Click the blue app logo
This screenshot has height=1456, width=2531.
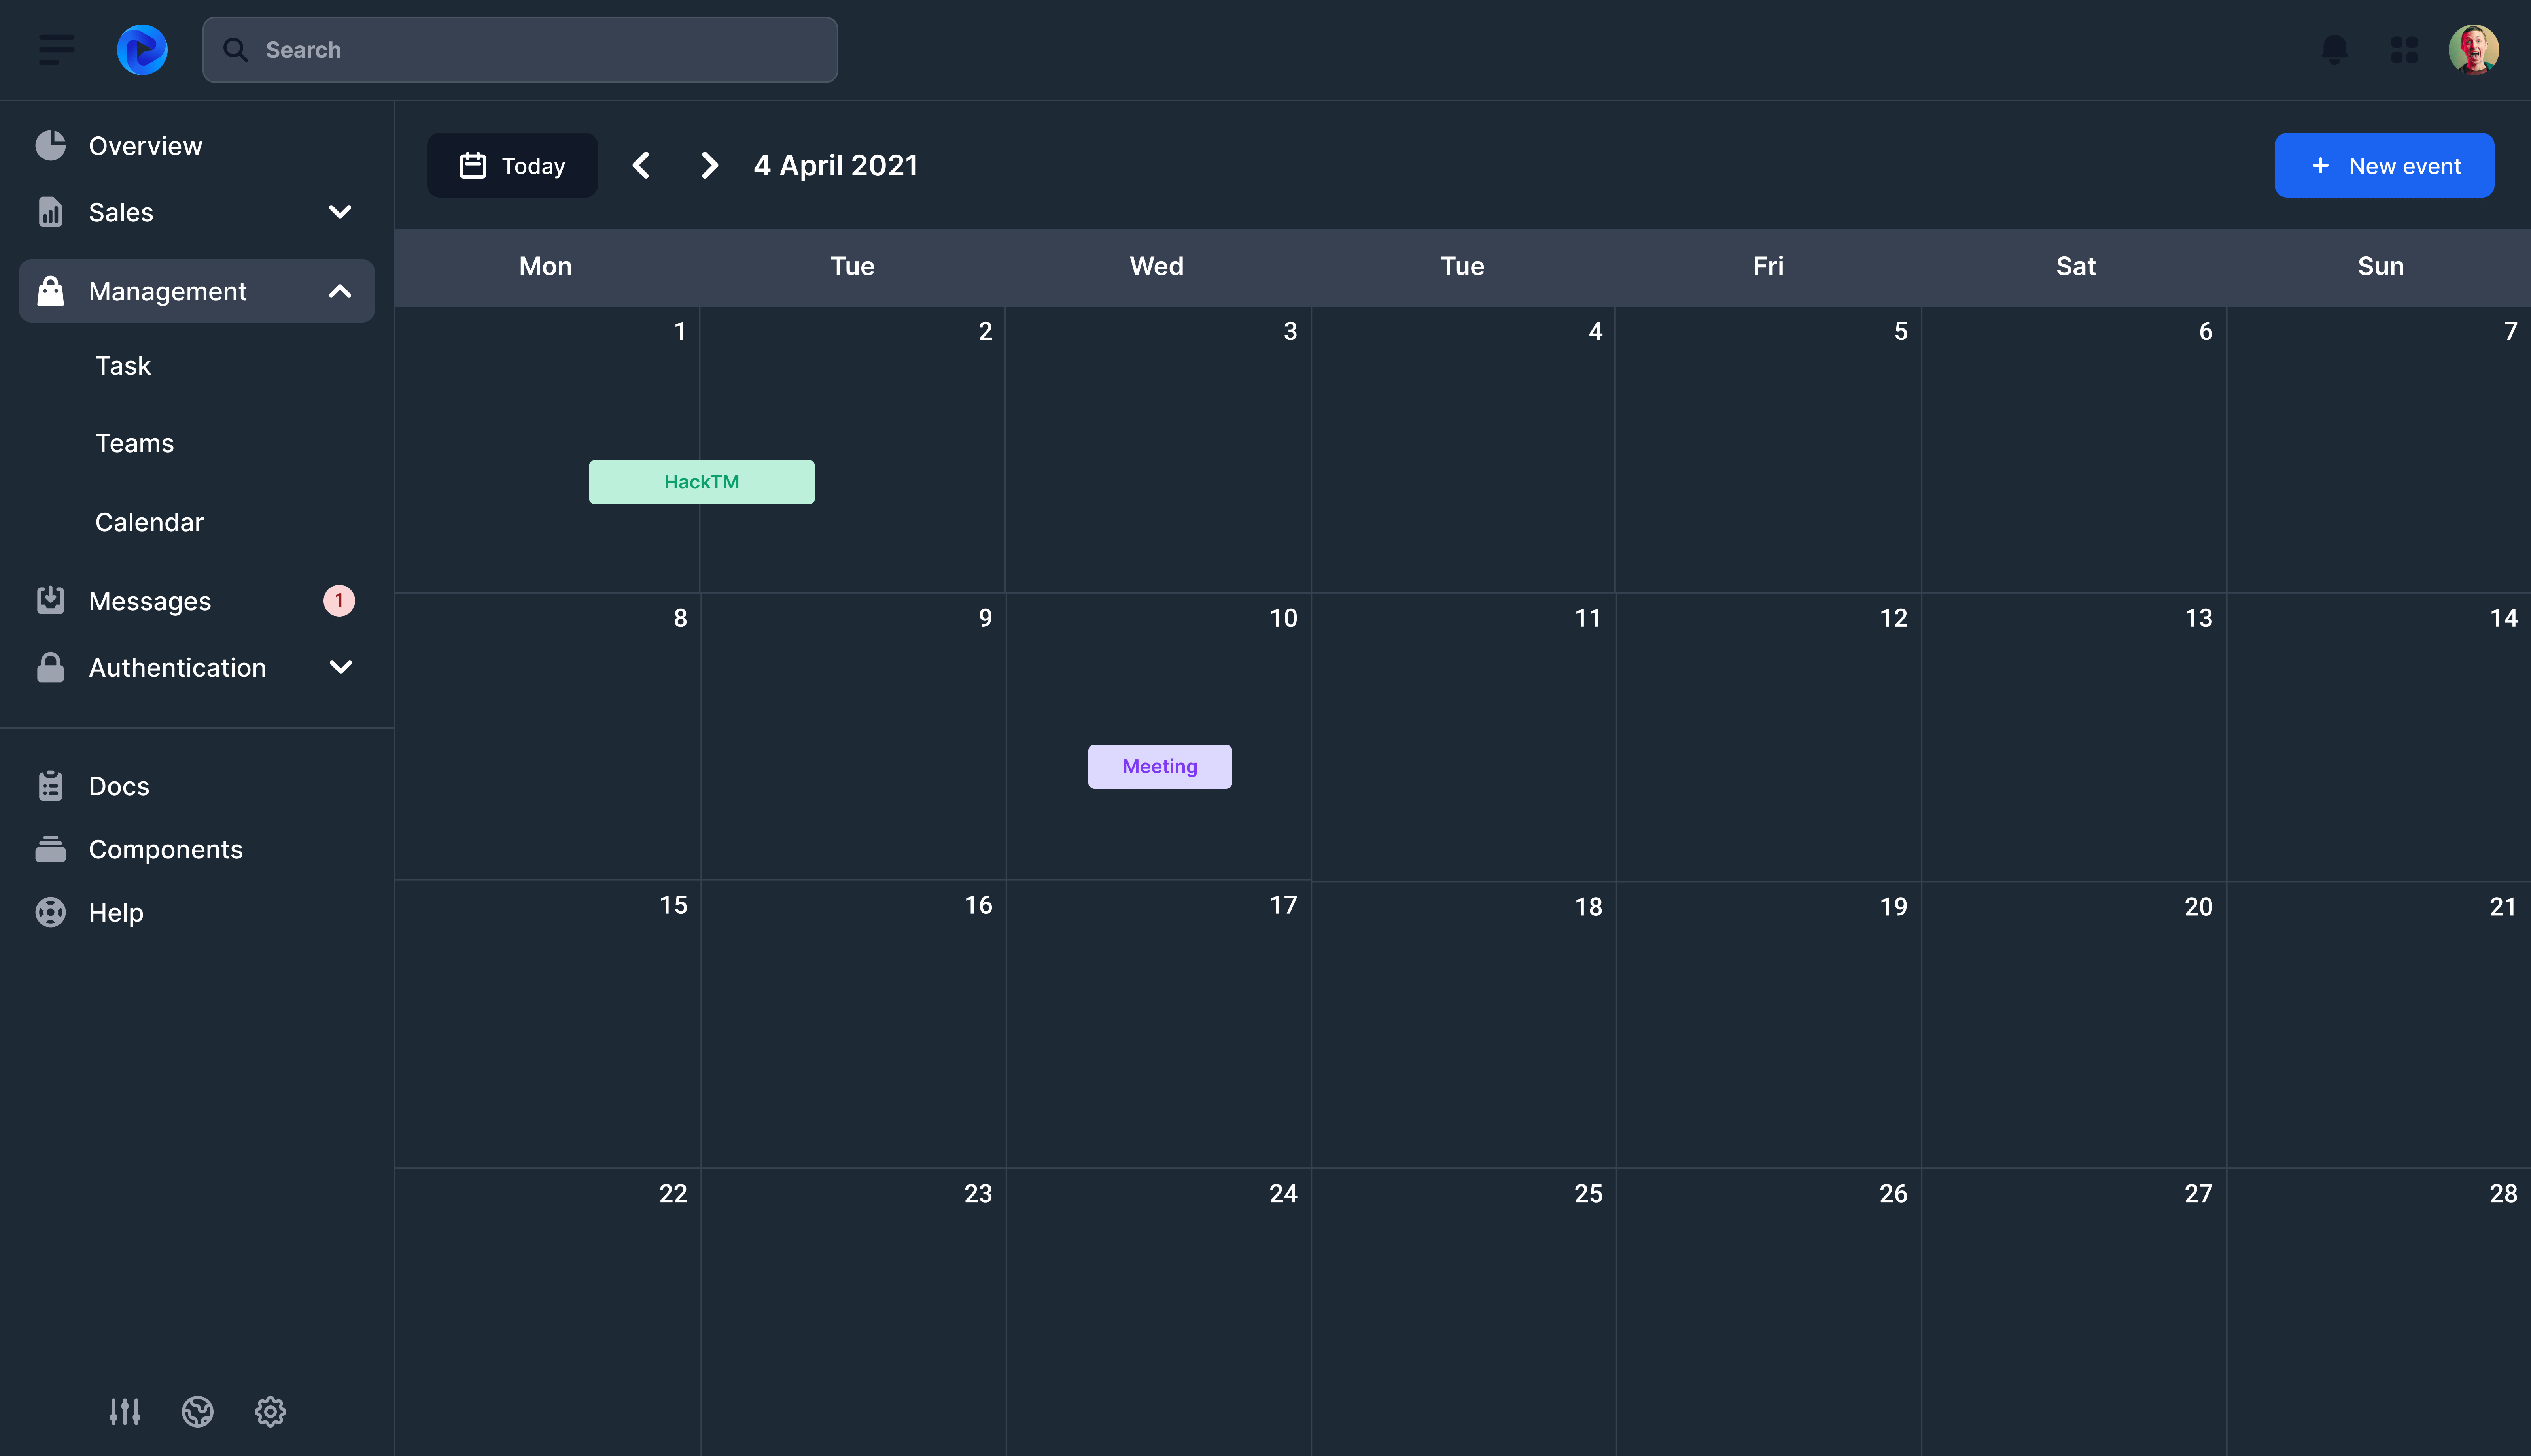tap(142, 49)
